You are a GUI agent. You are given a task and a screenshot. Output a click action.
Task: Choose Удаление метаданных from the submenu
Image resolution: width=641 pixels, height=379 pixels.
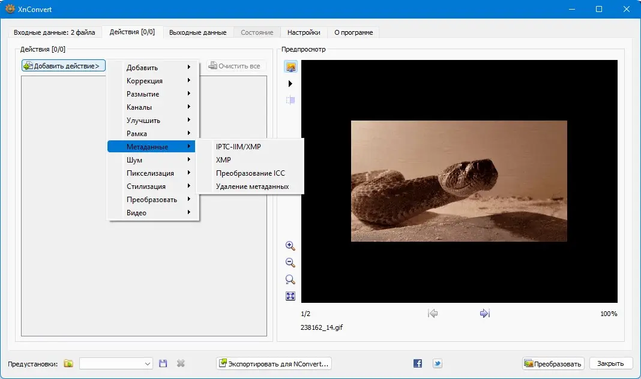tap(252, 187)
